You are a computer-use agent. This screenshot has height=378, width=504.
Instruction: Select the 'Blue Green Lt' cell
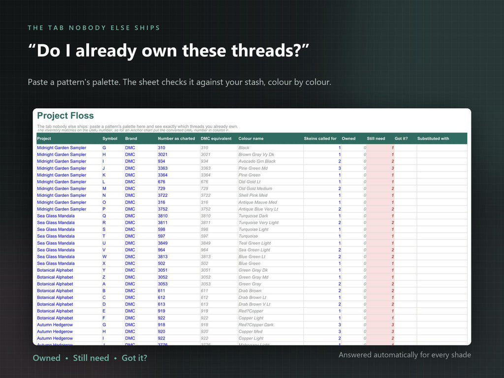(x=252, y=257)
